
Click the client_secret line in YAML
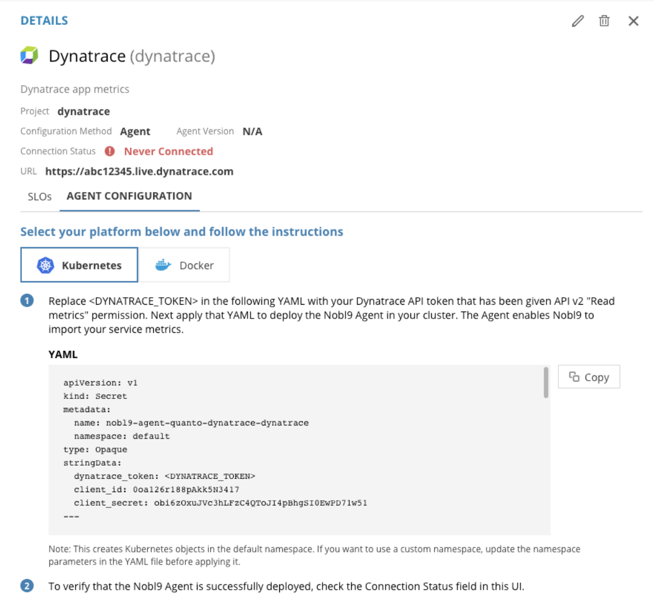click(x=220, y=503)
